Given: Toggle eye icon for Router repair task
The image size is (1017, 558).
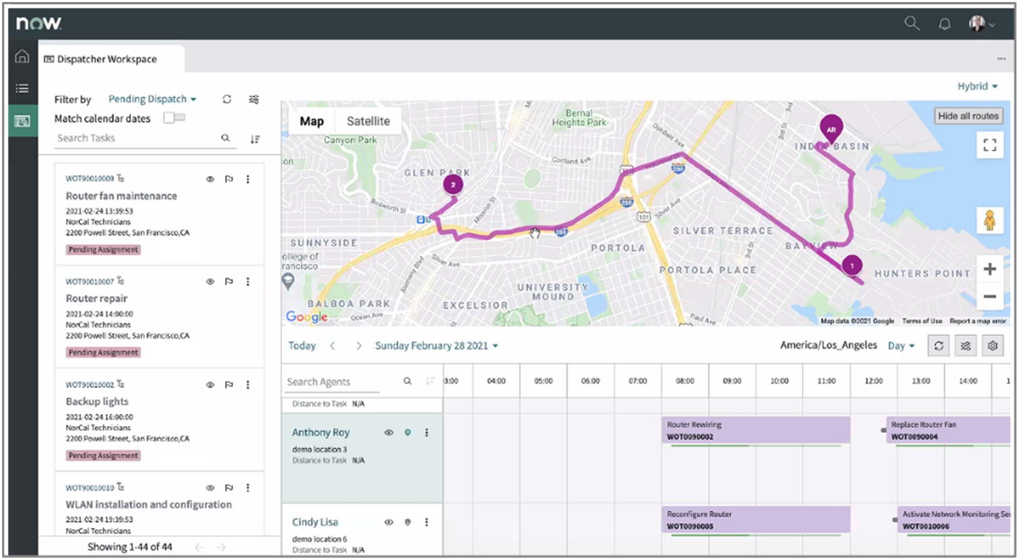Looking at the screenshot, I should tap(210, 282).
